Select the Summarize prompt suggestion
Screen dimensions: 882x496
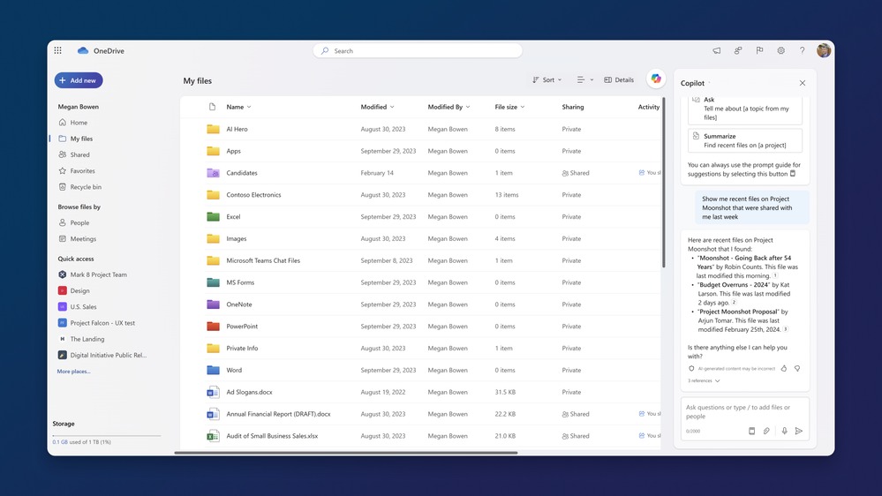[x=745, y=140]
